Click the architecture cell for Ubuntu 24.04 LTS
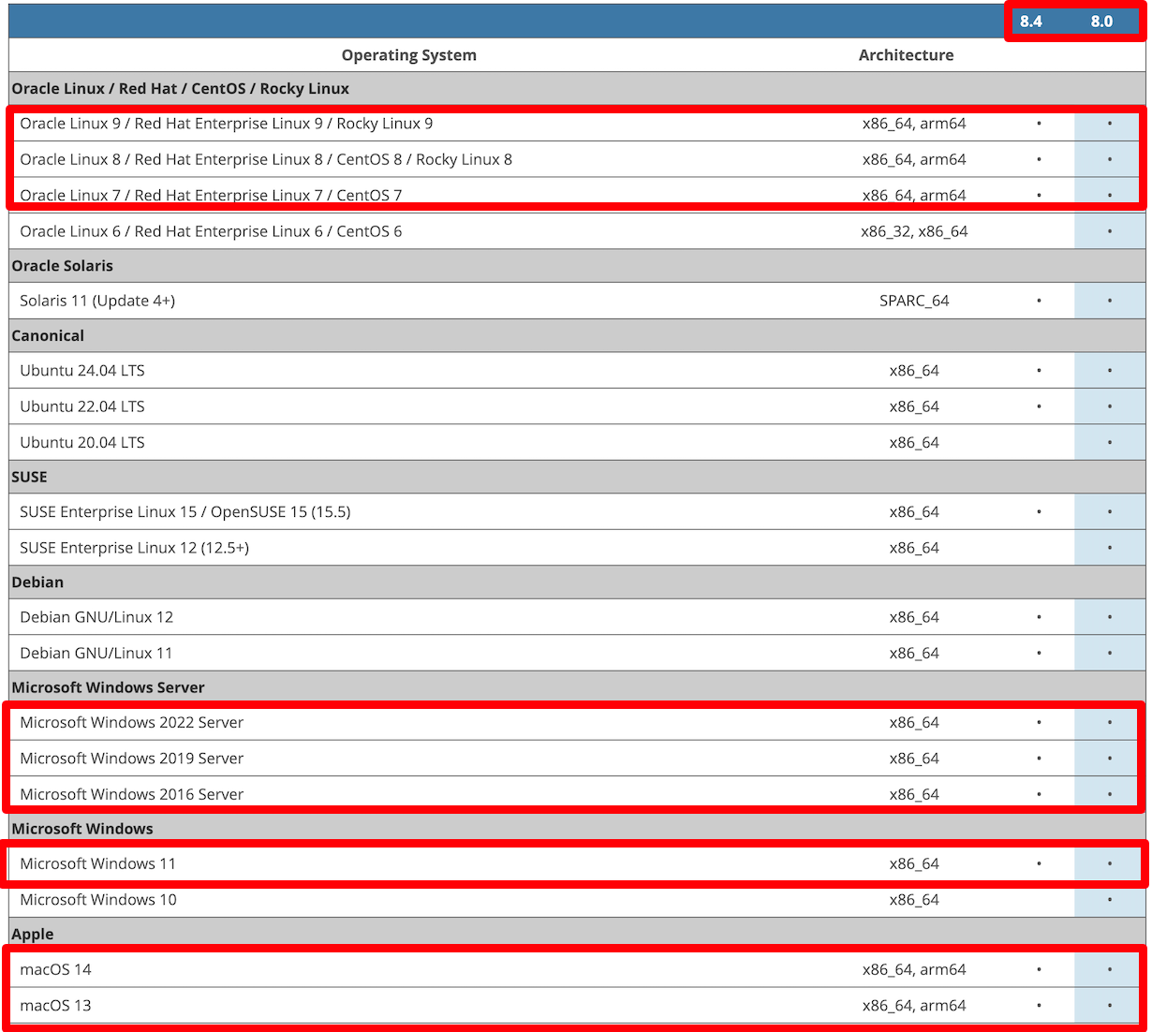Screen dimensions: 1152x1032 coord(914,371)
